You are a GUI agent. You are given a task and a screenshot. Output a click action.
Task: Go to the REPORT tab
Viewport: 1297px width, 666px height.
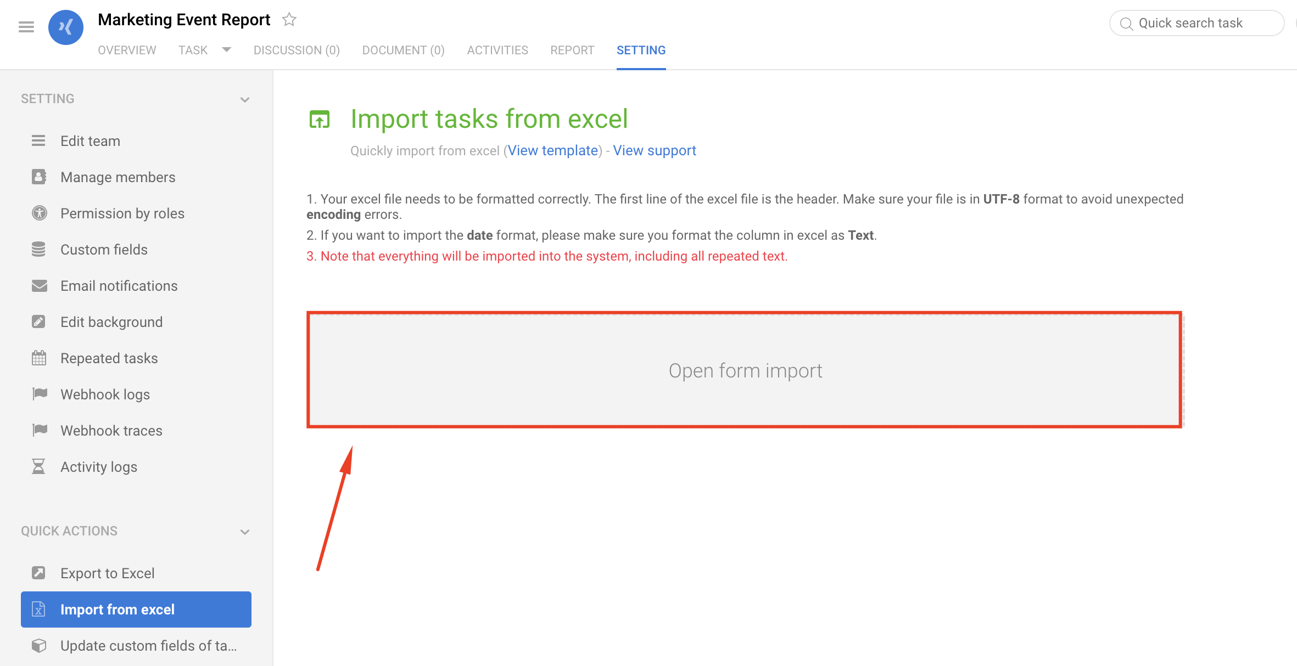572,50
